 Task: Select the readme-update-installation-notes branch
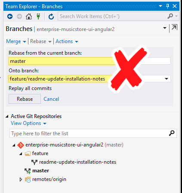(77, 162)
